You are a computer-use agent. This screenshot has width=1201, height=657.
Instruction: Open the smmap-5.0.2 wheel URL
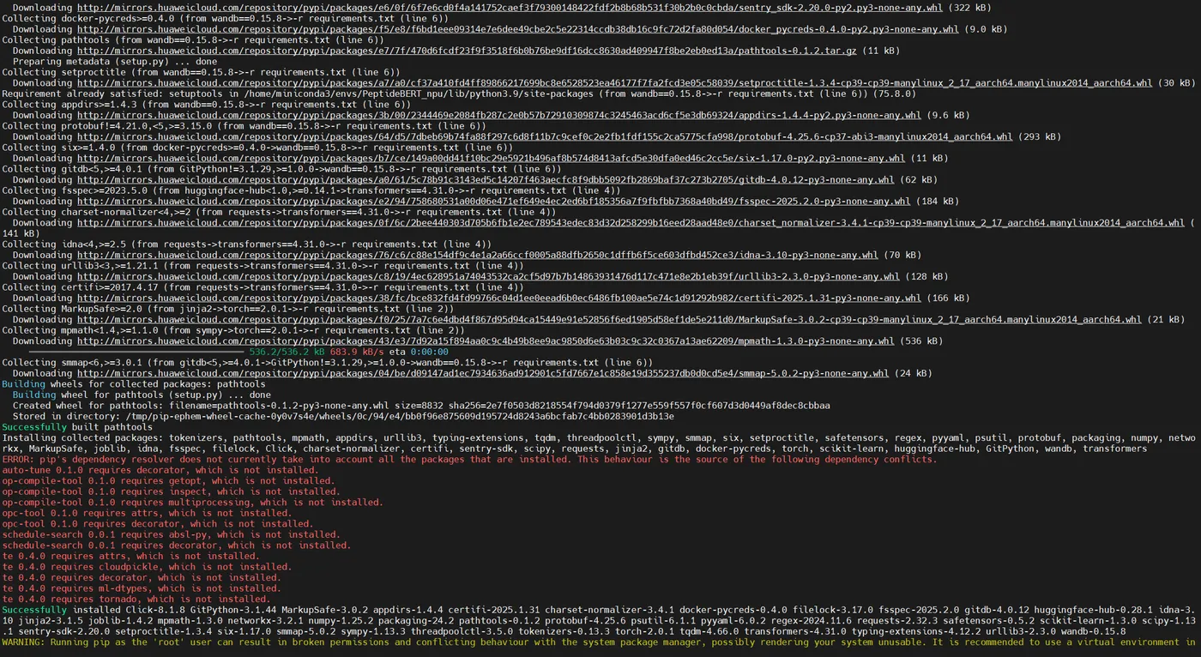(483, 374)
